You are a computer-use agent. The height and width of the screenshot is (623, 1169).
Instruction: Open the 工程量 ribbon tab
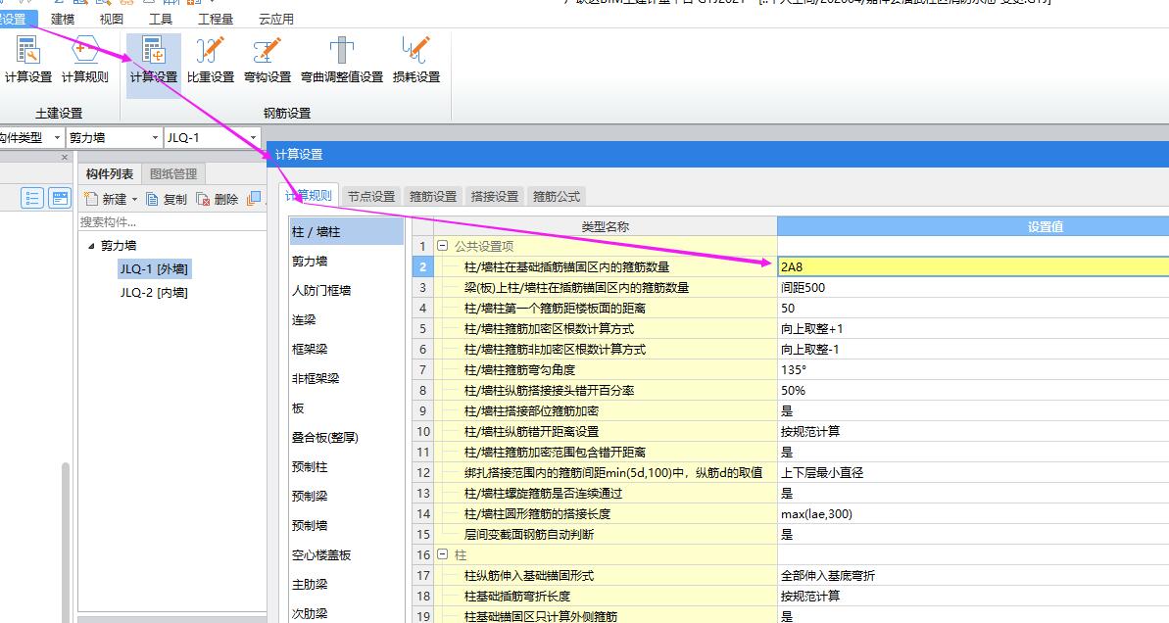pyautogui.click(x=216, y=19)
